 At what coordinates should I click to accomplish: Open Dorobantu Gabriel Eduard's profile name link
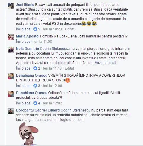click(x=38, y=110)
